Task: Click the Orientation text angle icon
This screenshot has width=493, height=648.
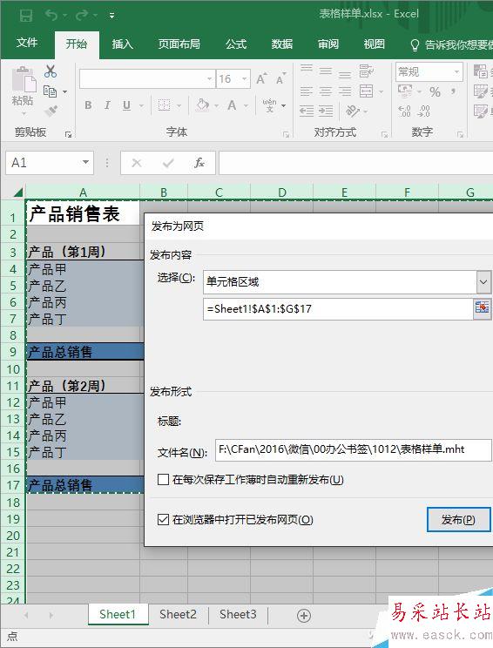Action: coord(353,111)
